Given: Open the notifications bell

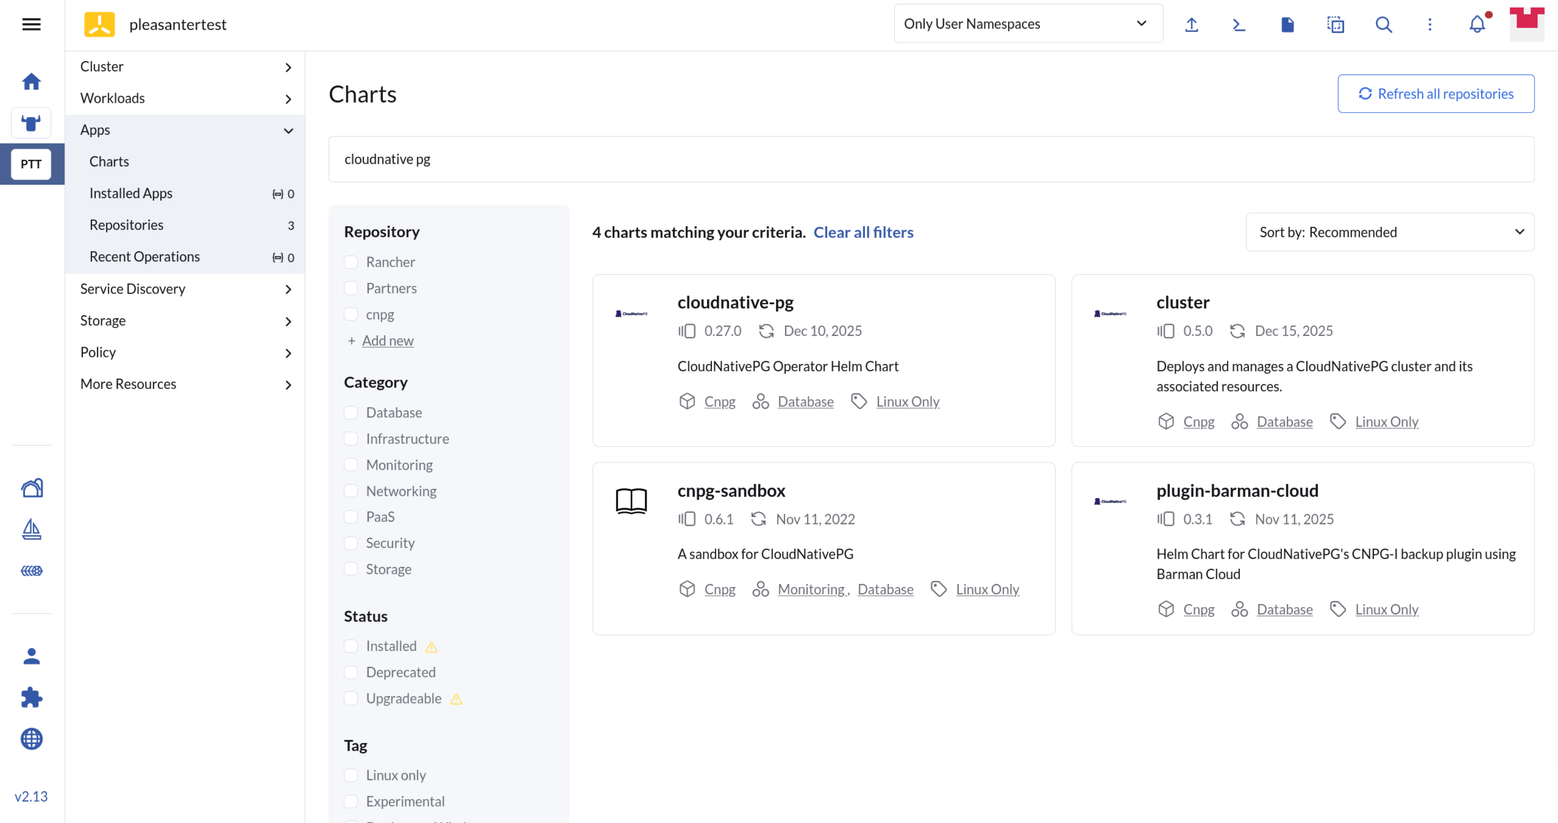Looking at the screenshot, I should [x=1477, y=24].
